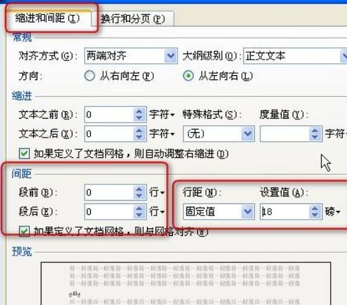This screenshot has height=305, width=347.
Task: Click the 文本之后 indent input field
Action: (109, 134)
